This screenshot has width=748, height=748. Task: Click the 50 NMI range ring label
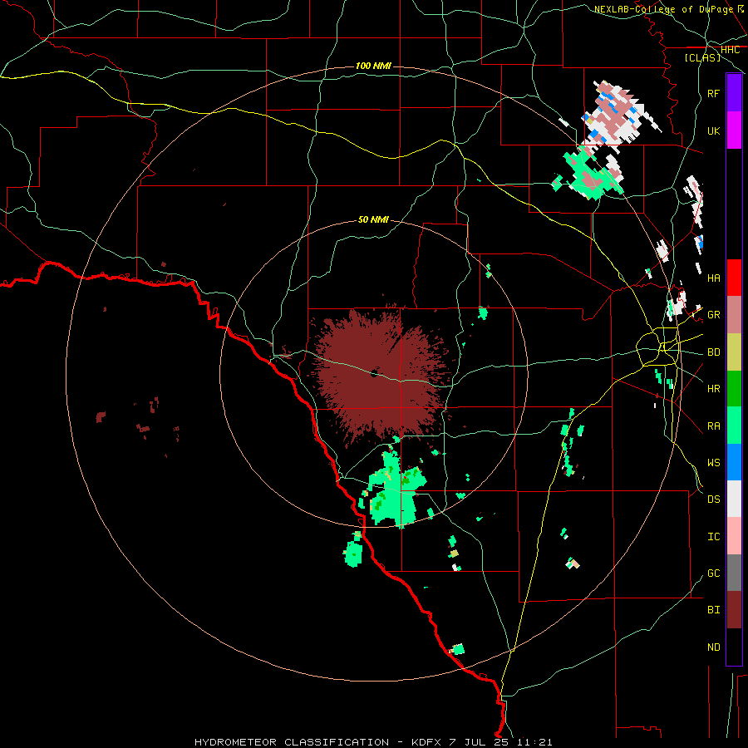click(373, 219)
